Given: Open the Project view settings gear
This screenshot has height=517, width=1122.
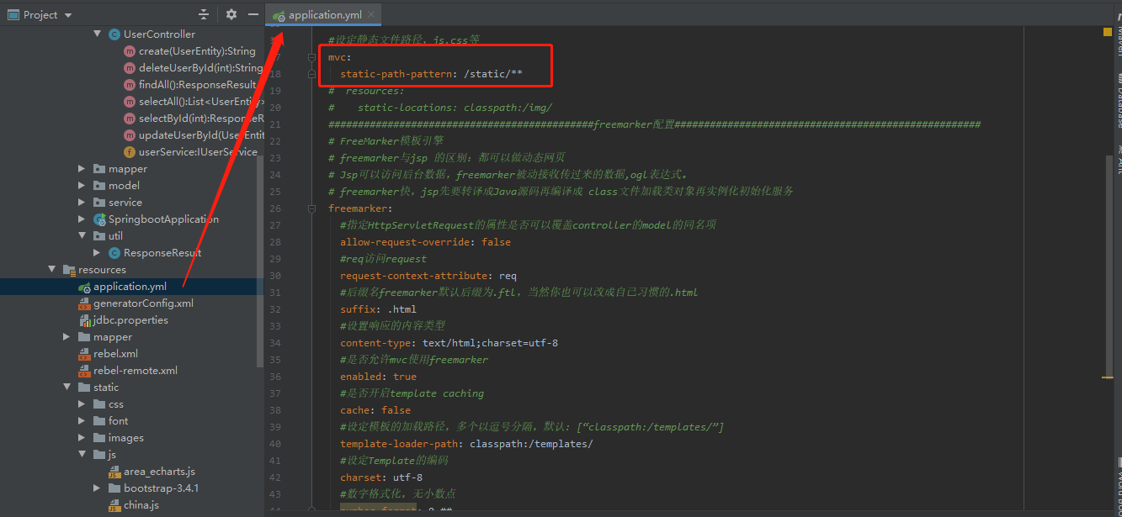Looking at the screenshot, I should click(x=230, y=13).
